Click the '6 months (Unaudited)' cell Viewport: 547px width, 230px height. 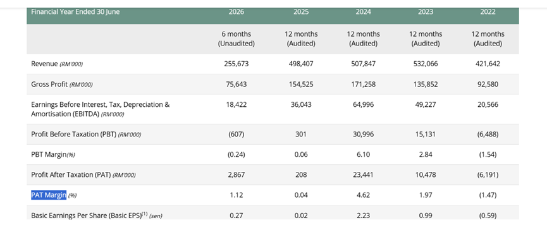[236, 39]
